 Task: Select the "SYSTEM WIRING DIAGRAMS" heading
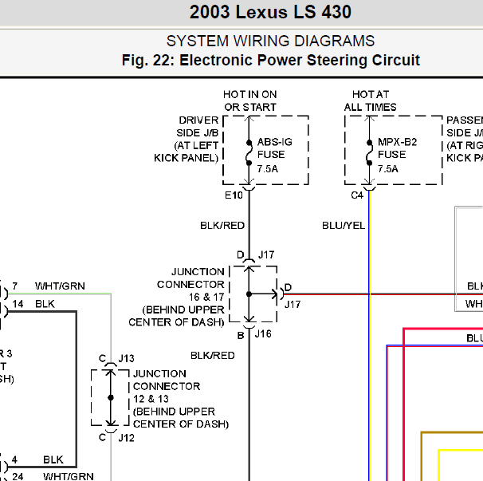click(x=270, y=41)
